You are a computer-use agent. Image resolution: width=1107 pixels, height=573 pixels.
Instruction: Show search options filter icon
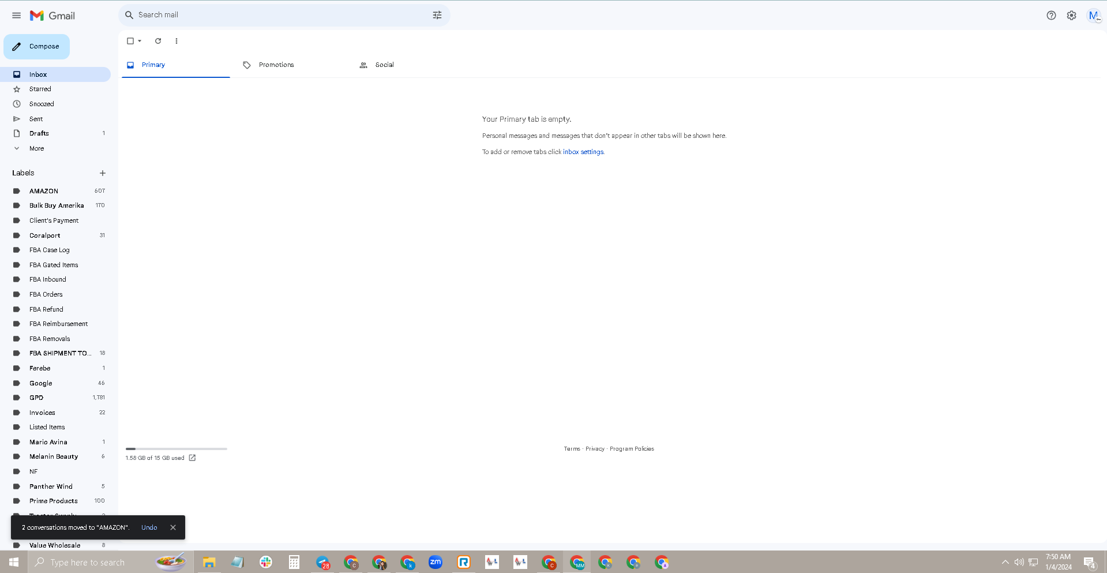tap(437, 15)
